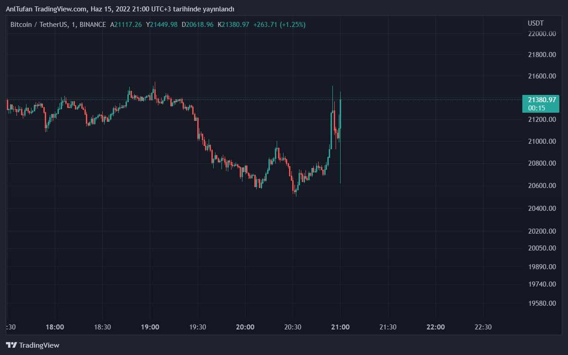Click the D20618.96 low price value

point(197,24)
